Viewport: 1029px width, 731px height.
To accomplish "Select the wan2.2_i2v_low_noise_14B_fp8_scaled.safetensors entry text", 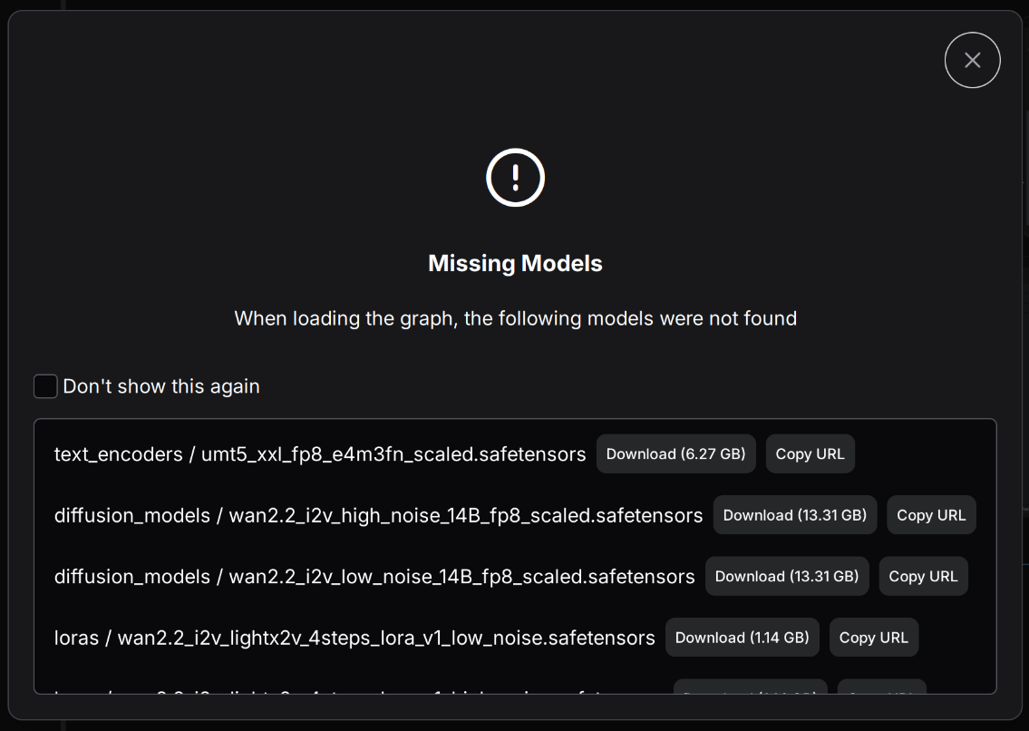I will point(461,577).
